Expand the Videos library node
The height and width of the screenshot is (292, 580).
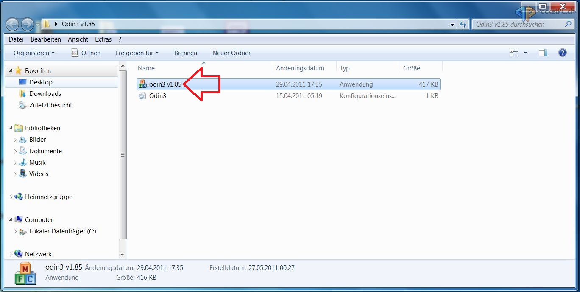tap(15, 174)
